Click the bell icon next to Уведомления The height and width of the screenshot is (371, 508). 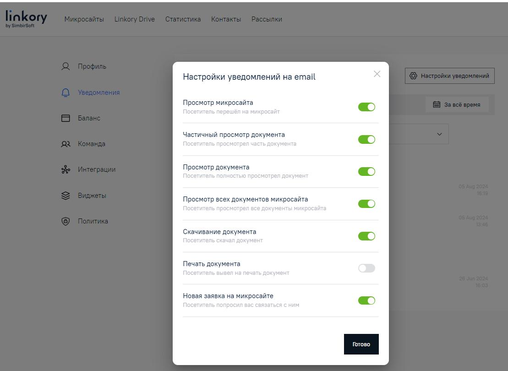tap(66, 93)
